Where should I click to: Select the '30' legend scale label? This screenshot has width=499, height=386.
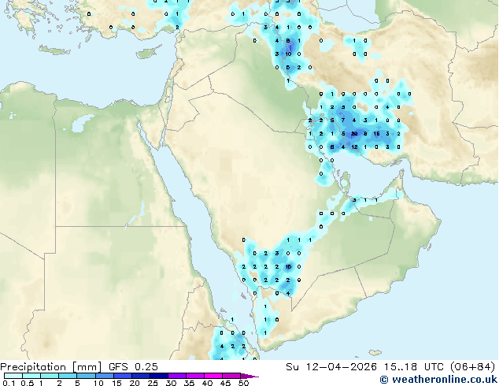click(172, 383)
